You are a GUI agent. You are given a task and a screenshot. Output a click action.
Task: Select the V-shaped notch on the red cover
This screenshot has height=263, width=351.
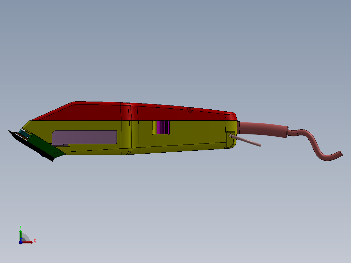point(190,110)
